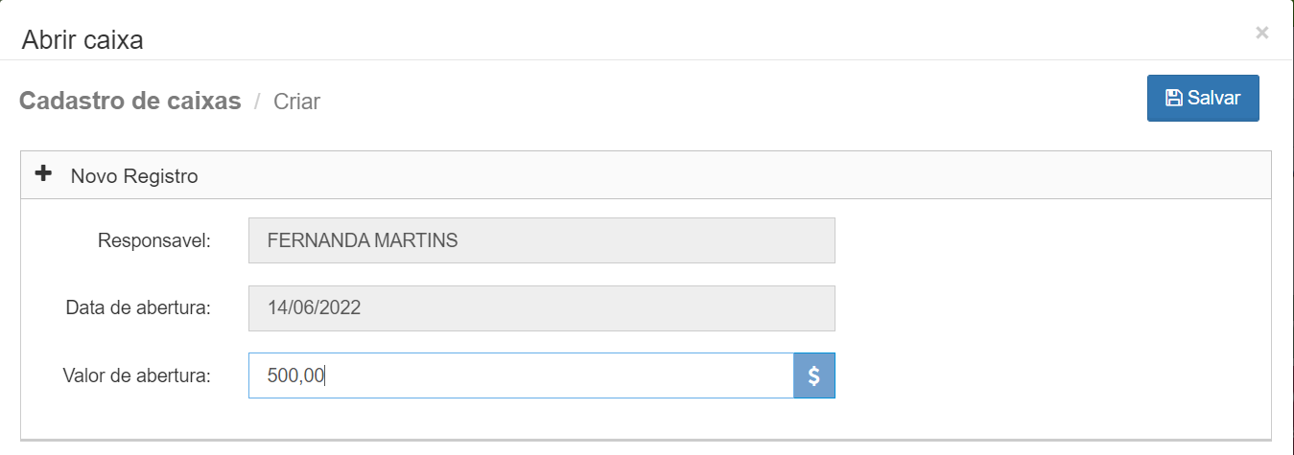Image resolution: width=1294 pixels, height=455 pixels.
Task: Click the dollar sign icon
Action: tap(814, 376)
